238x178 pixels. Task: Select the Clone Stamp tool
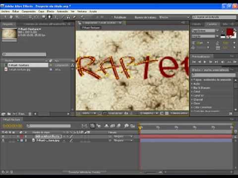68,17
